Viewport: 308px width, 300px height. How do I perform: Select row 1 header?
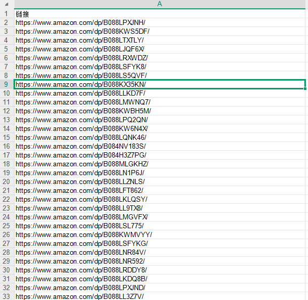pyautogui.click(x=7, y=14)
